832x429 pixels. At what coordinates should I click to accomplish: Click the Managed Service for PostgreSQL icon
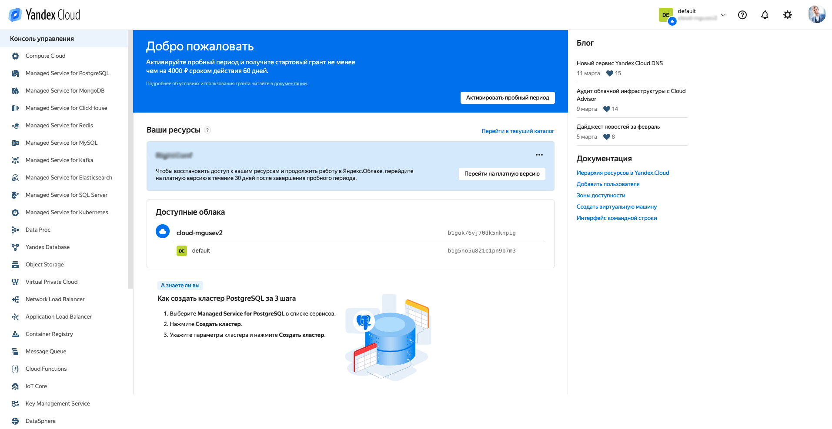15,73
